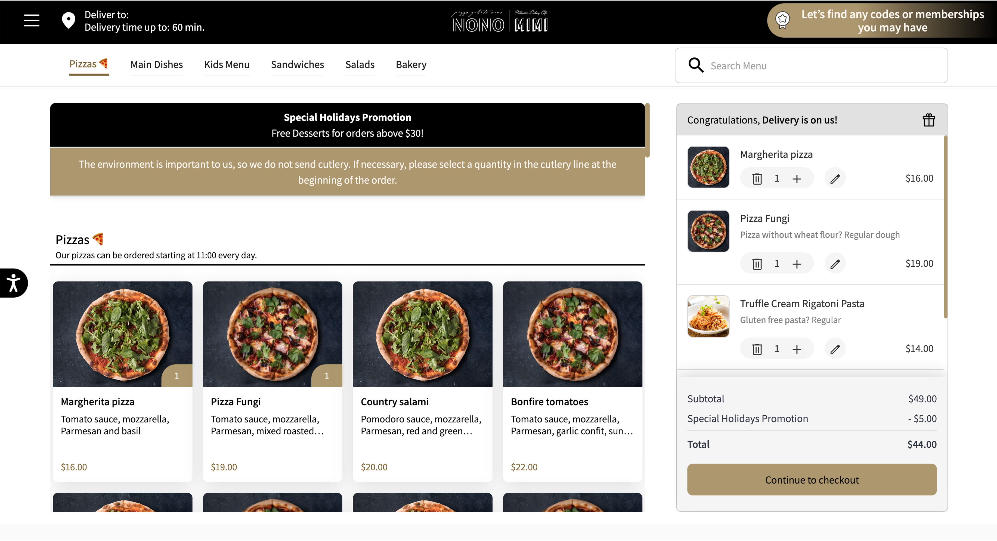
Task: Continue to checkout
Action: 812,480
